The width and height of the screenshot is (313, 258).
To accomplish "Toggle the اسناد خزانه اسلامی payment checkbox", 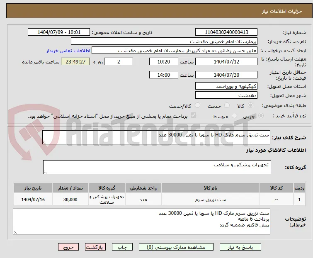I will pos(193,115).
